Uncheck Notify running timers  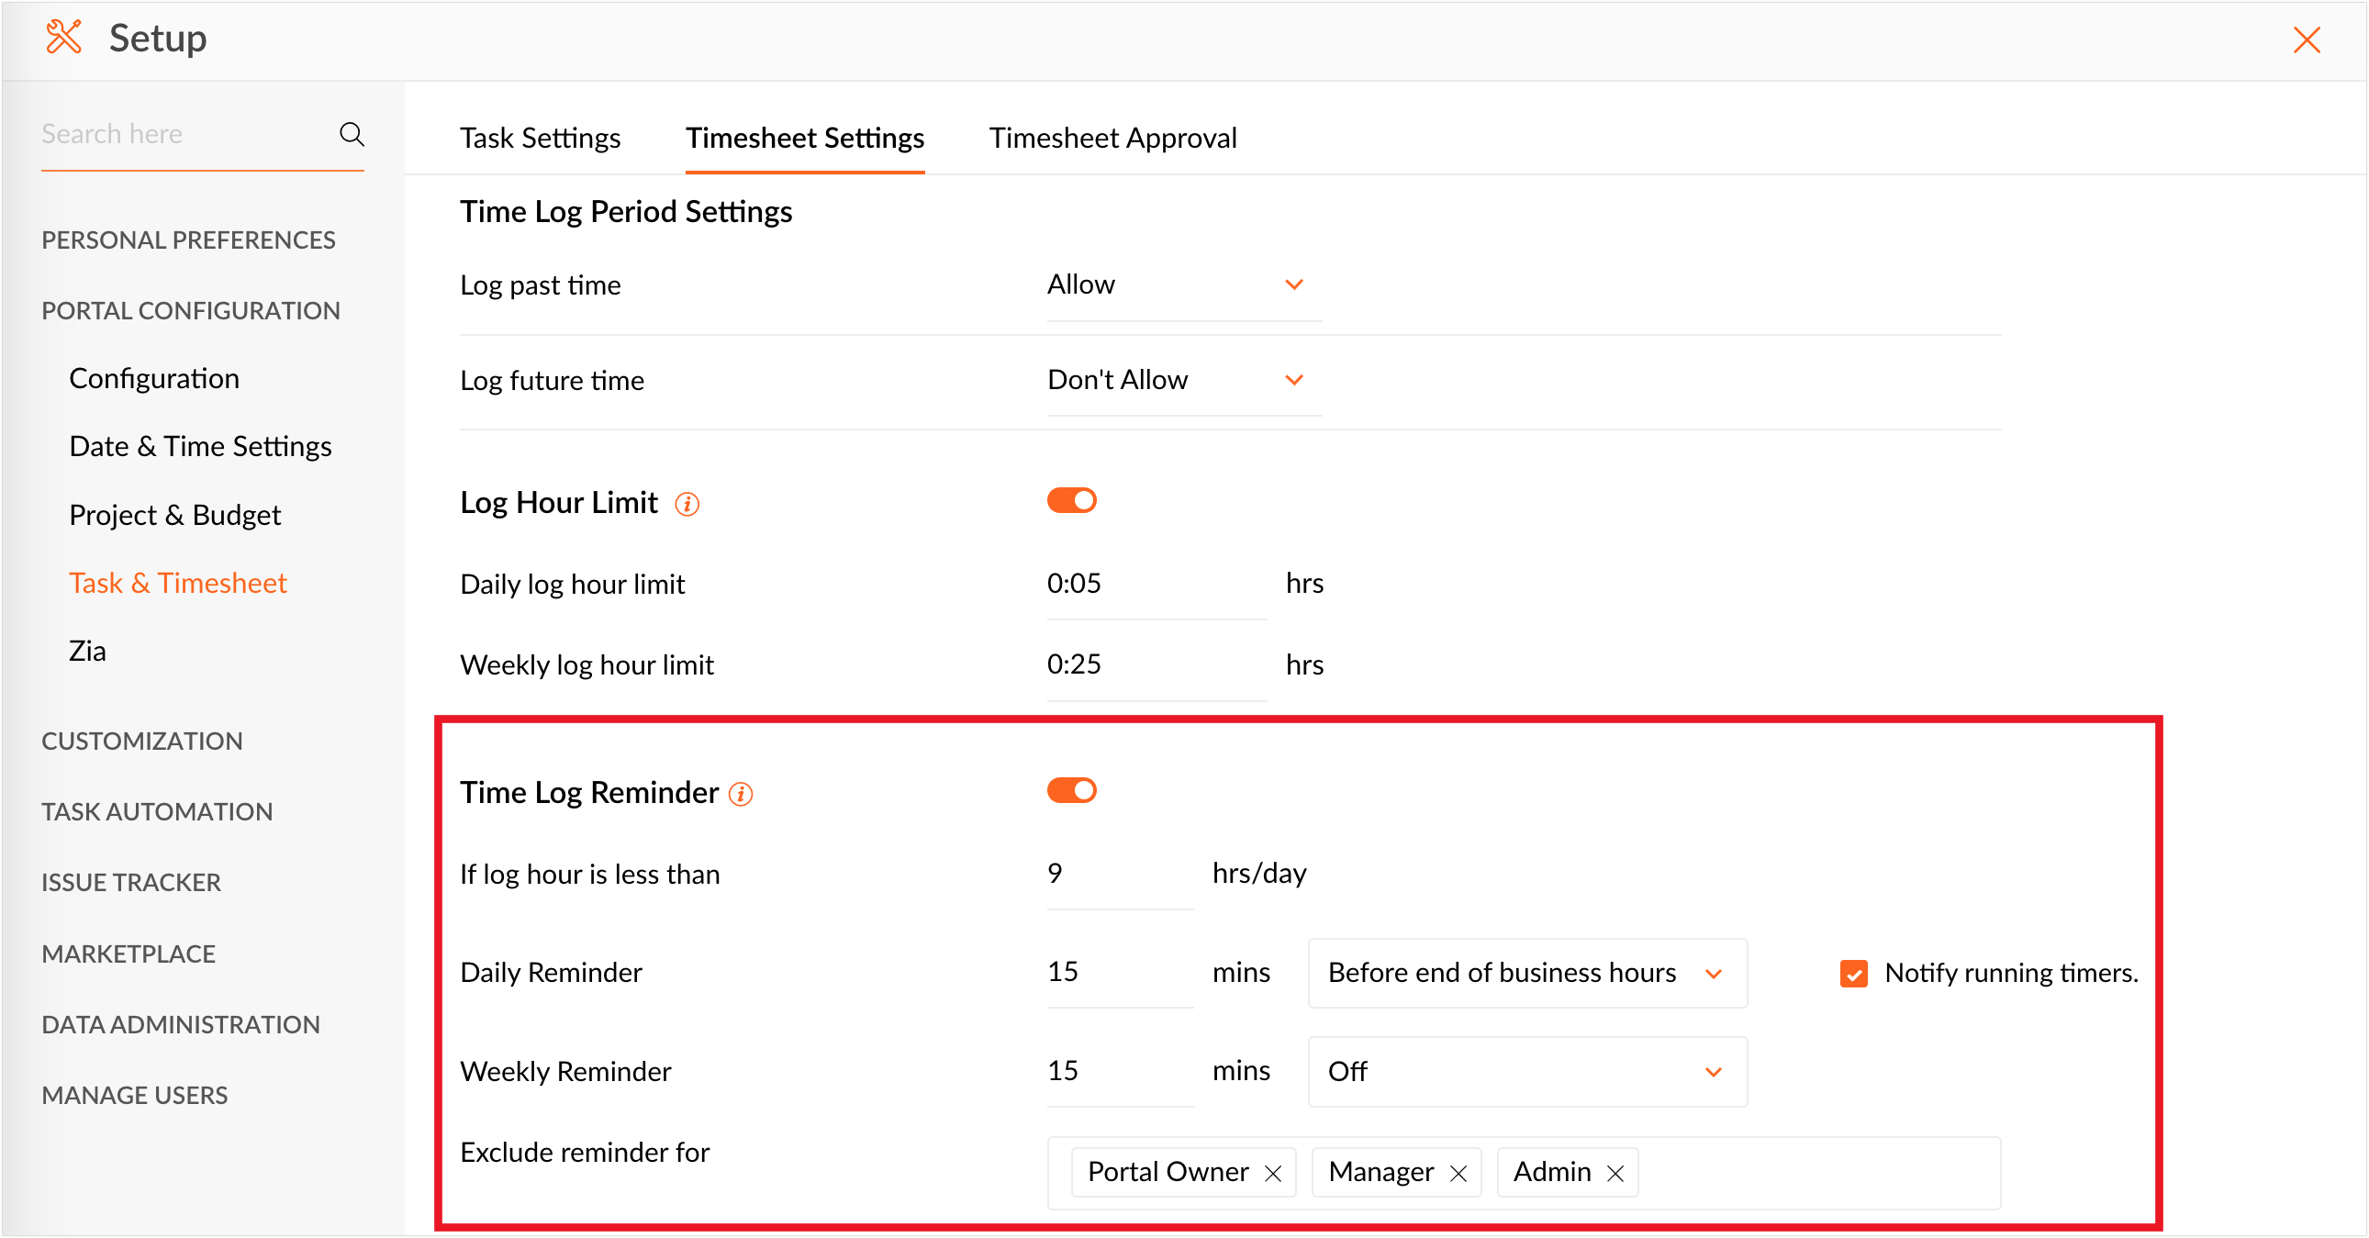pos(1853,973)
